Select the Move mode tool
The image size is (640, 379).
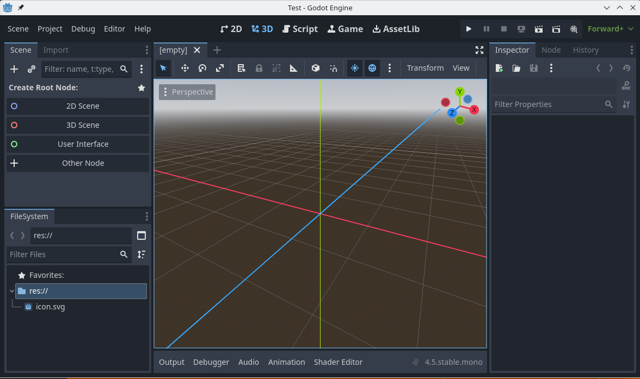point(184,68)
